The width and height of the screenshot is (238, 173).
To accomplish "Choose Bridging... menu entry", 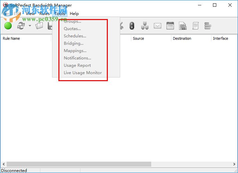I will (74, 43).
